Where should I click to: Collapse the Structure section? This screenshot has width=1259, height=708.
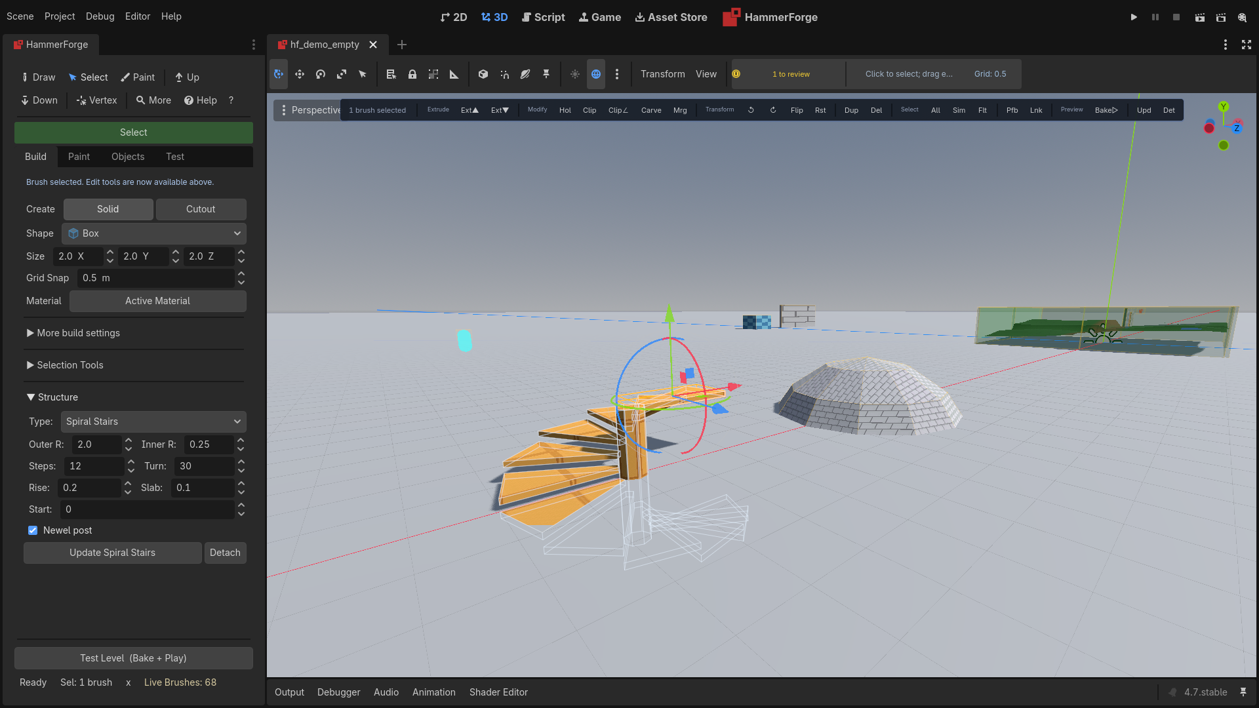52,397
